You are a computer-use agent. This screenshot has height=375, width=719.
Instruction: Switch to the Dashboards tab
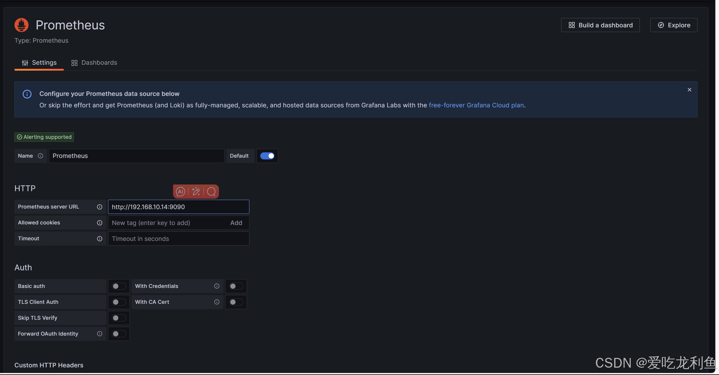94,63
